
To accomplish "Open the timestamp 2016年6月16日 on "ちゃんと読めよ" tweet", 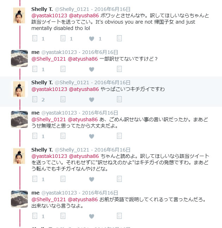I will [x=112, y=150].
